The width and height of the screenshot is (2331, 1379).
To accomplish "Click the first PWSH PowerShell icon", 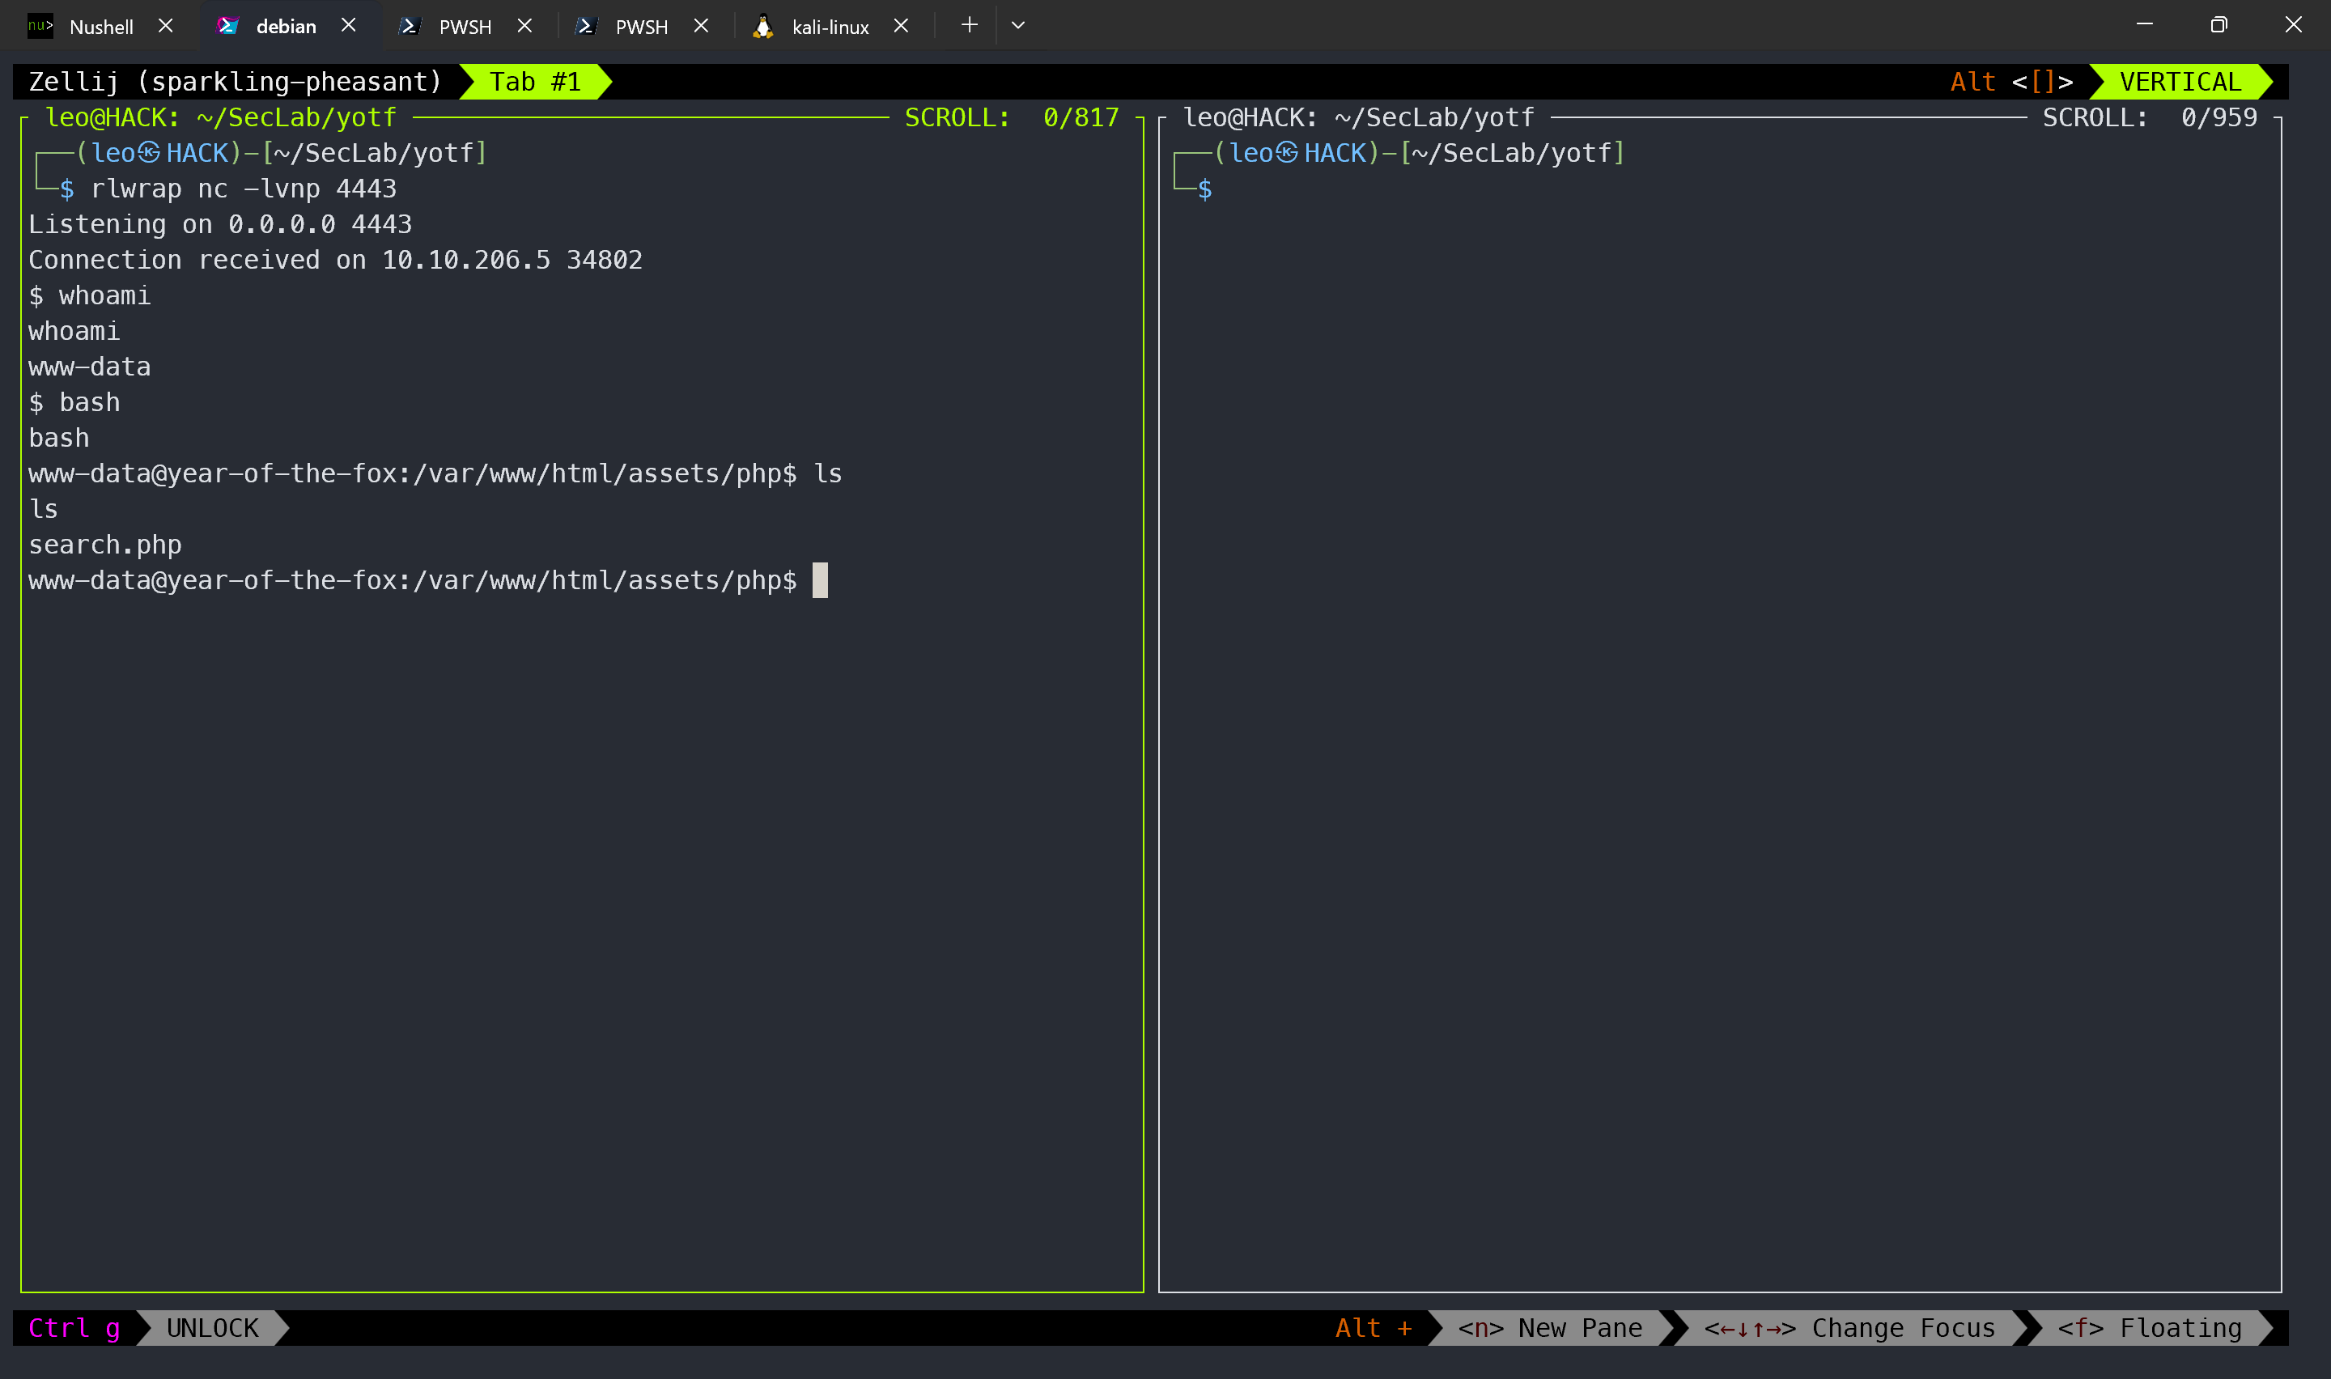I will click(409, 26).
